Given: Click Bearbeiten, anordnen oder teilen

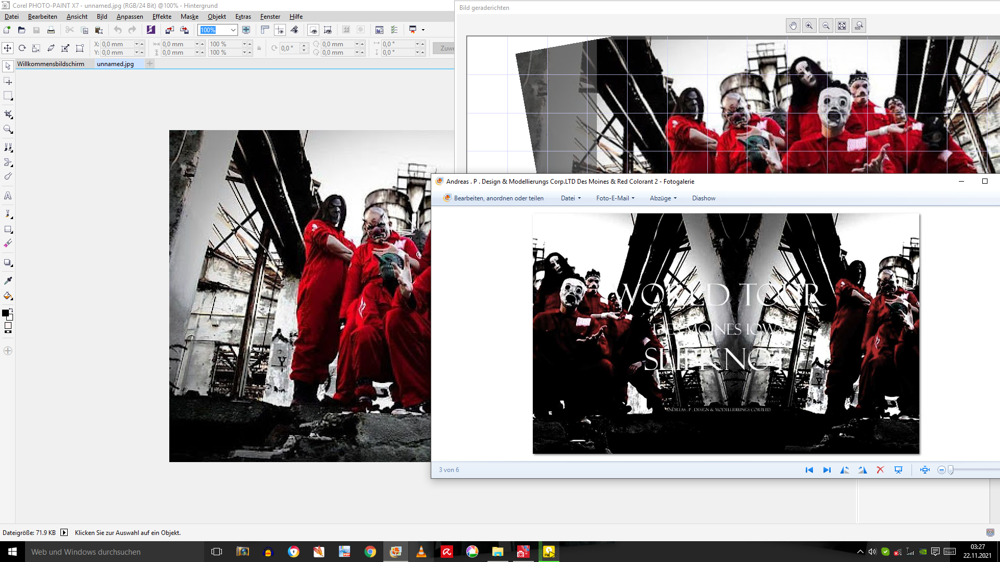Looking at the screenshot, I should click(494, 198).
